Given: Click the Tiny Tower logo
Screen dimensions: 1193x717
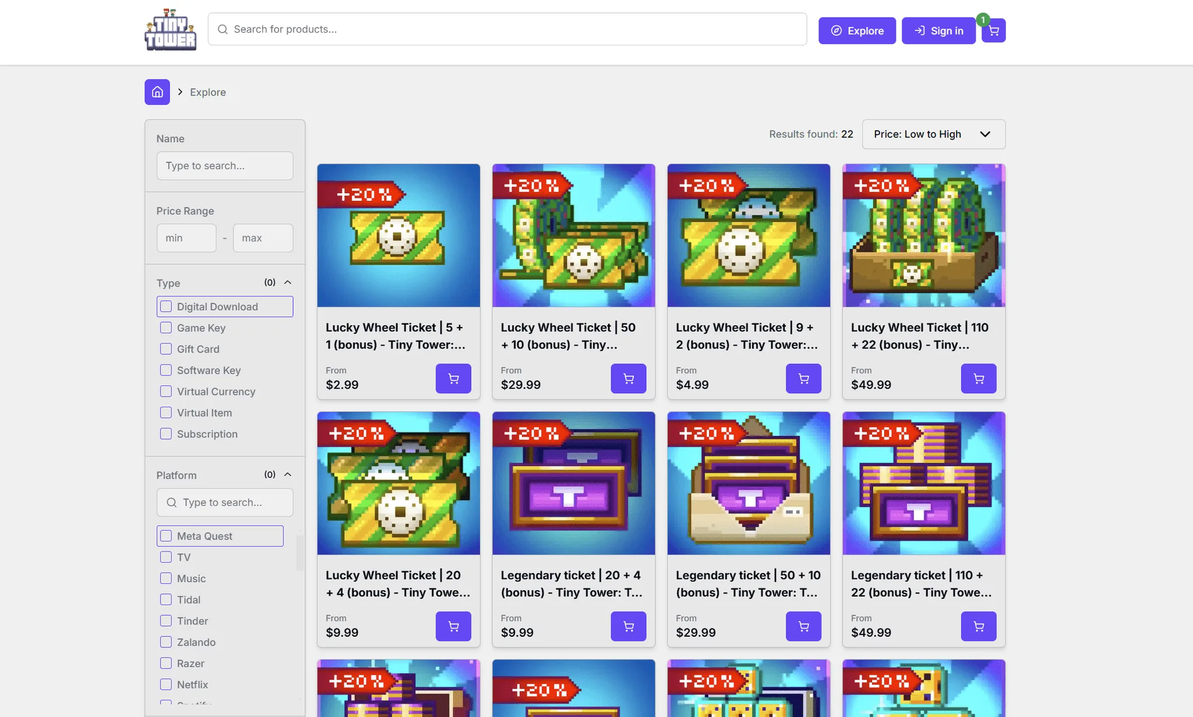Looking at the screenshot, I should pos(170,29).
